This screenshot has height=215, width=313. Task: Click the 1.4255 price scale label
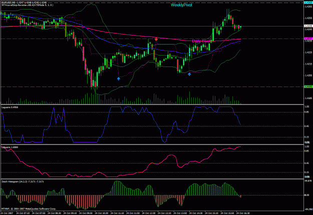pyautogui.click(x=308, y=18)
